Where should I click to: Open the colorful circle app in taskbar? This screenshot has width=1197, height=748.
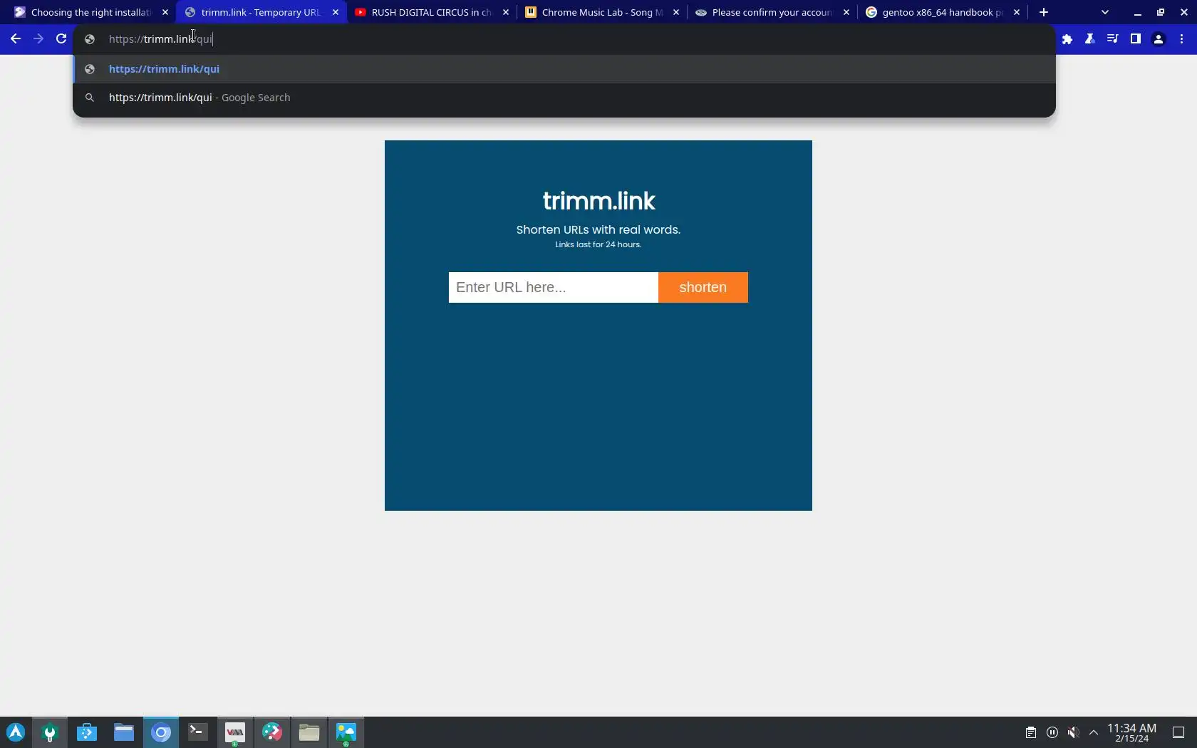(x=272, y=732)
